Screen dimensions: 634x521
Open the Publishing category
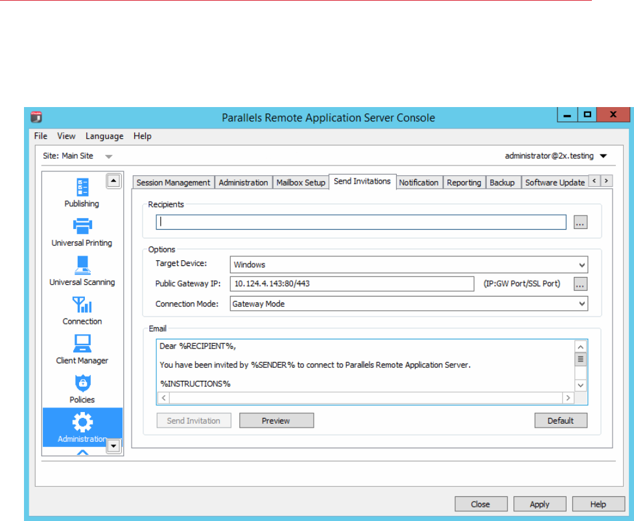(x=82, y=193)
